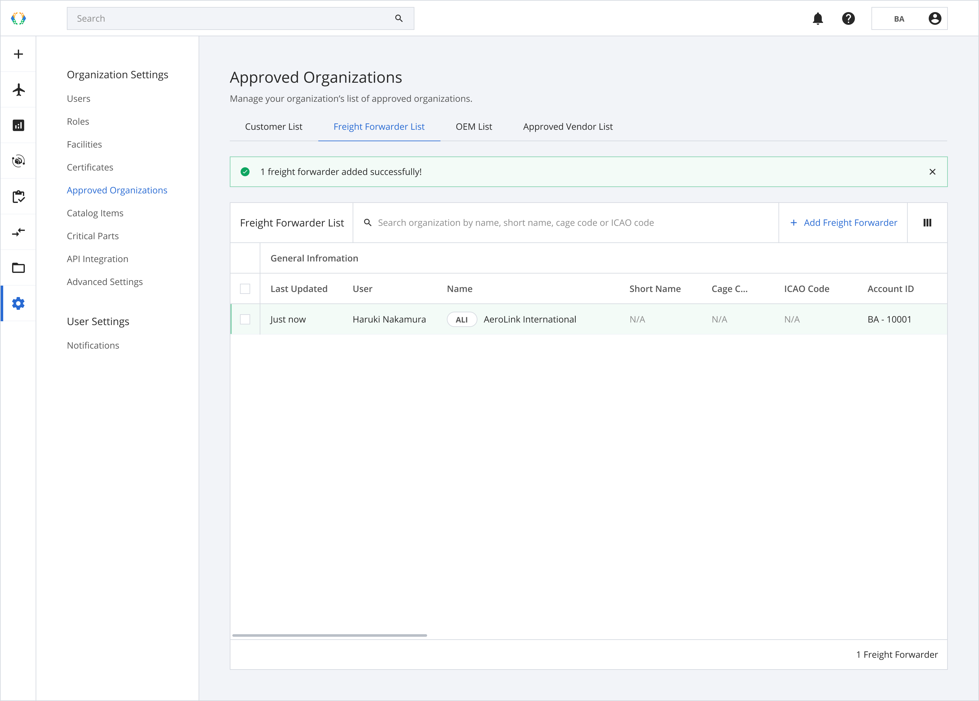Click the Just now timestamp cell
Image resolution: width=979 pixels, height=701 pixels.
tap(288, 319)
